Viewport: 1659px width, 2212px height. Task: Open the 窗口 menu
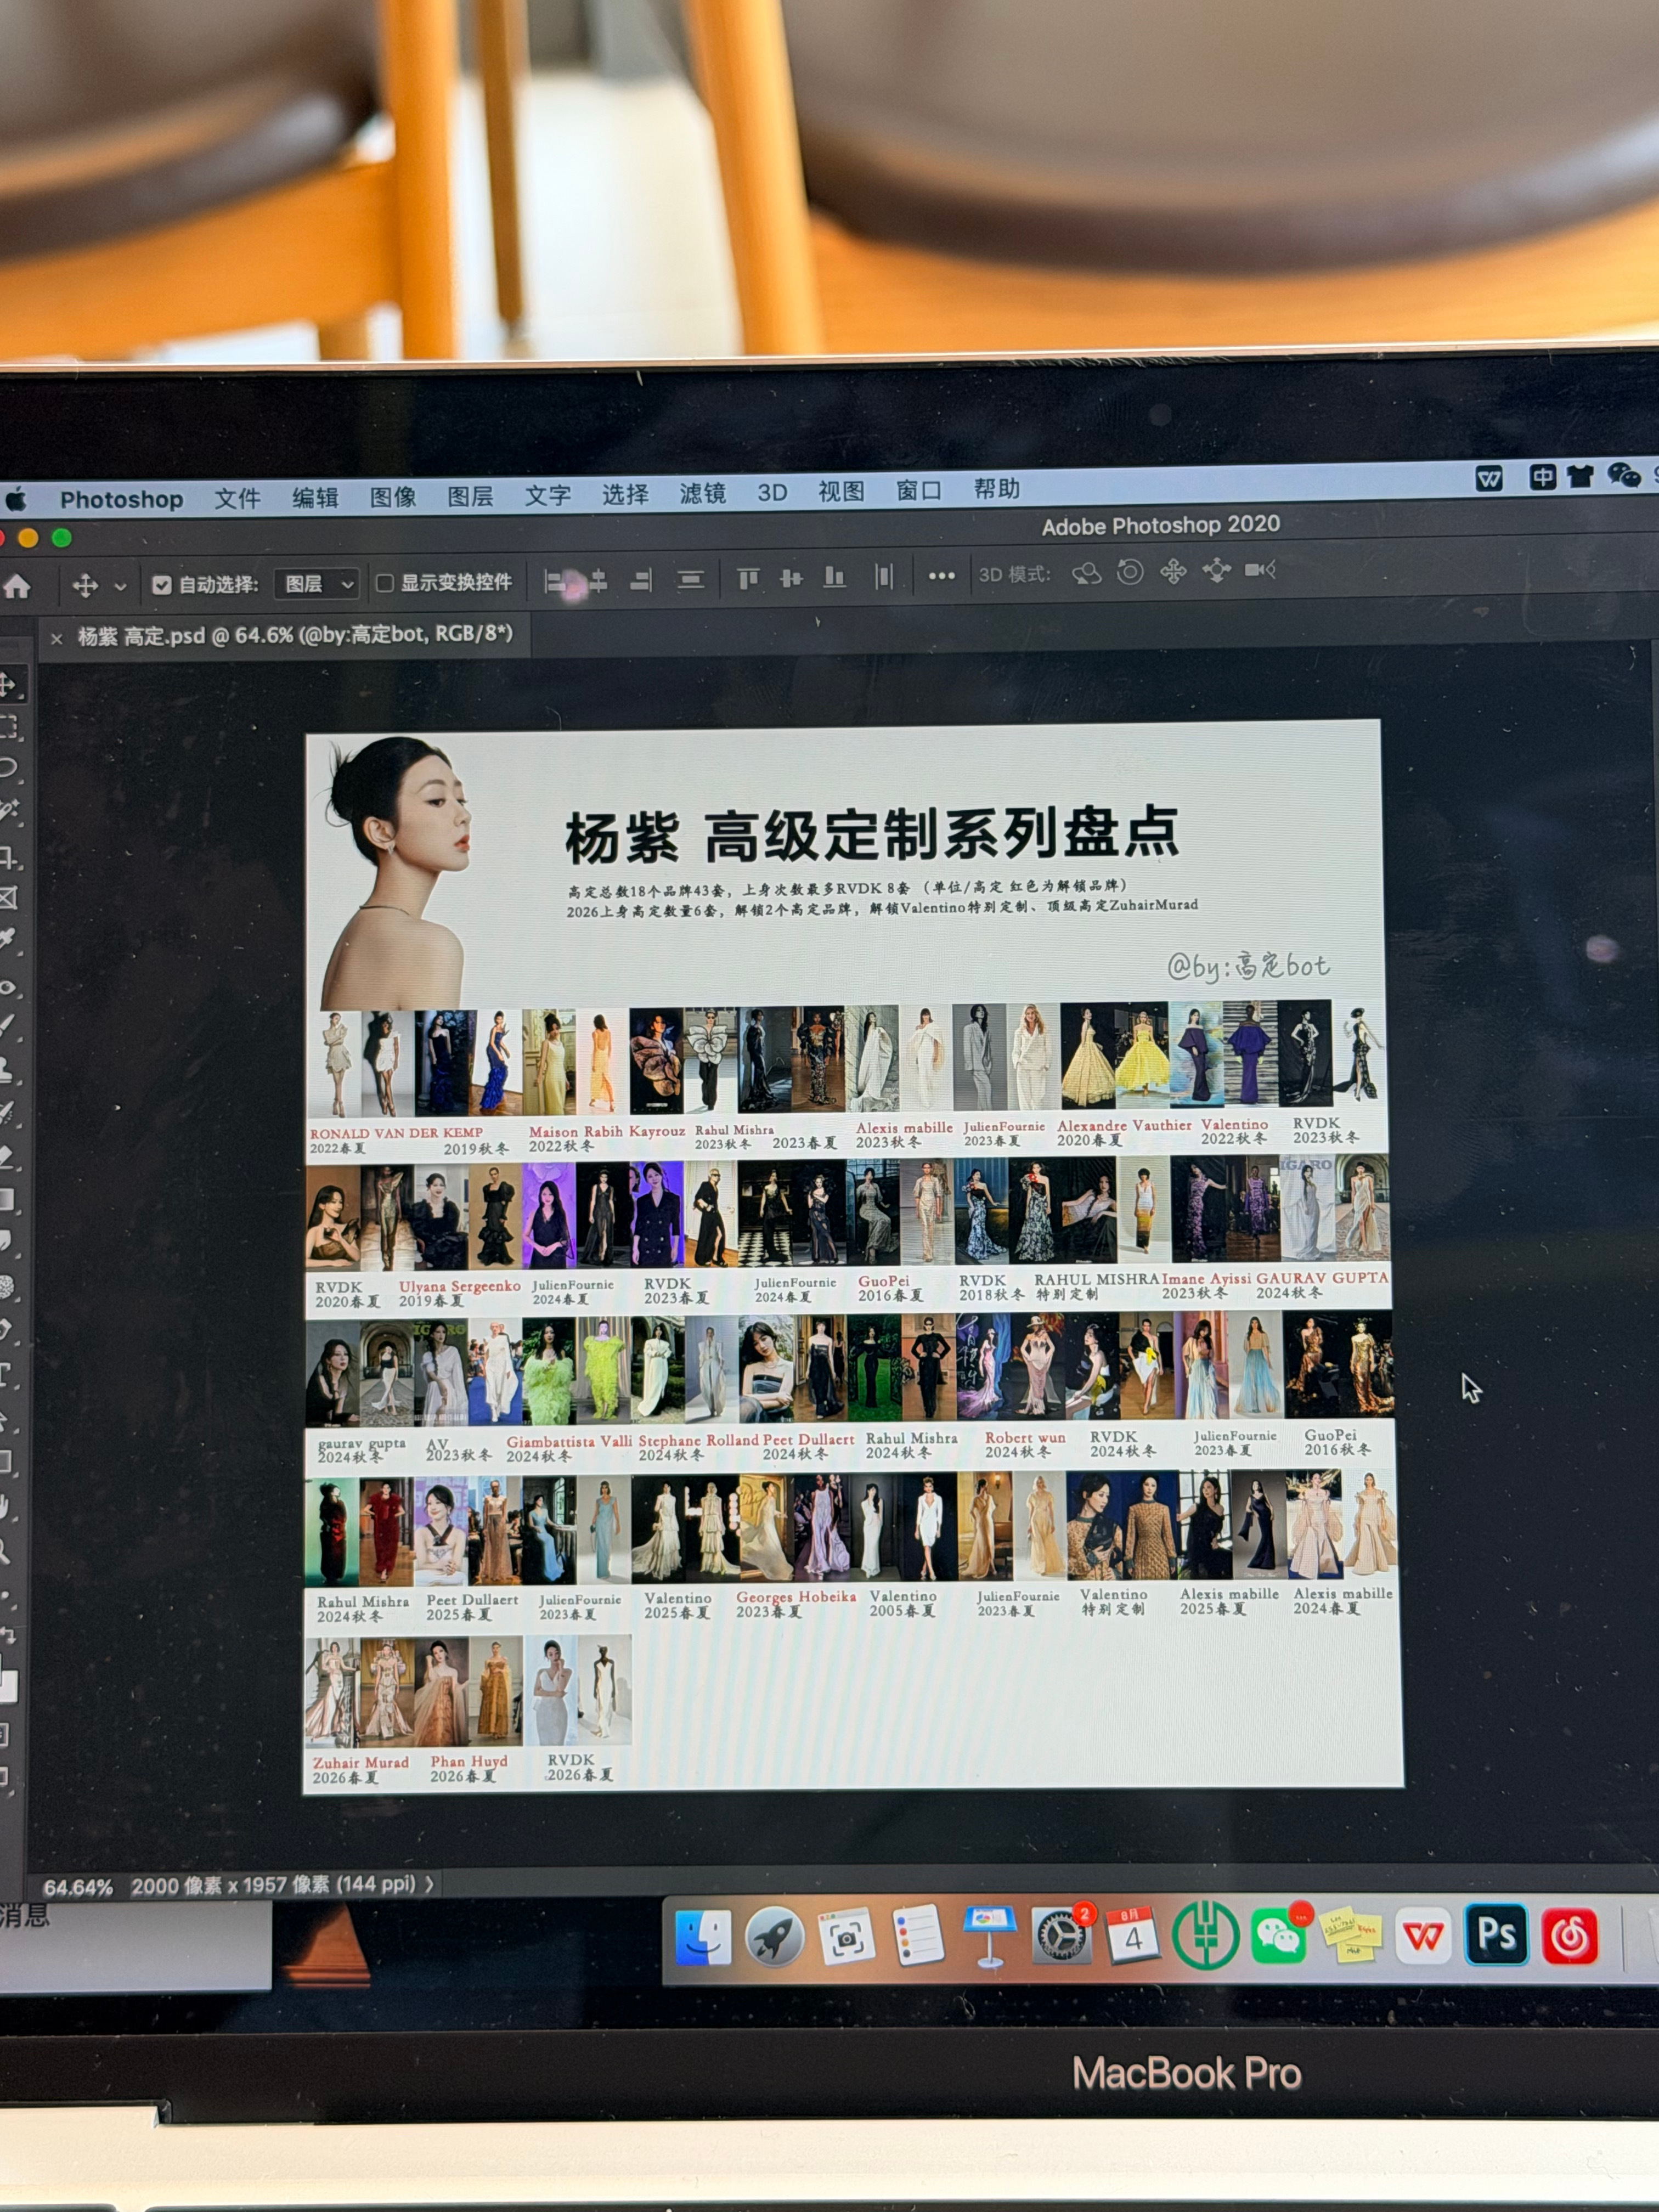919,490
